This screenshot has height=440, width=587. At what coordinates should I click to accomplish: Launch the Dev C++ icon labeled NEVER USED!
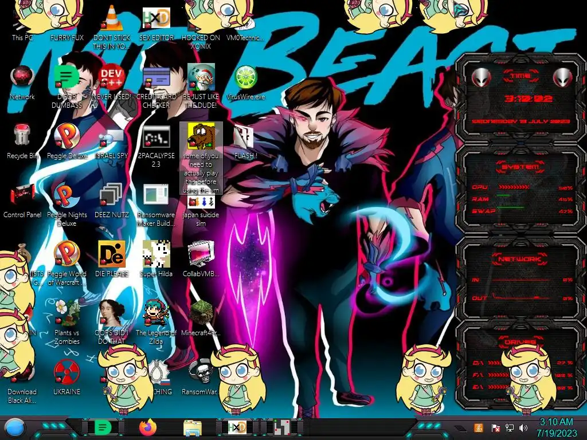click(x=111, y=77)
